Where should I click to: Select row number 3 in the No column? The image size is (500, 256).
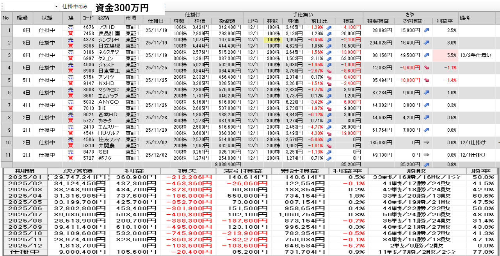pos(6,55)
